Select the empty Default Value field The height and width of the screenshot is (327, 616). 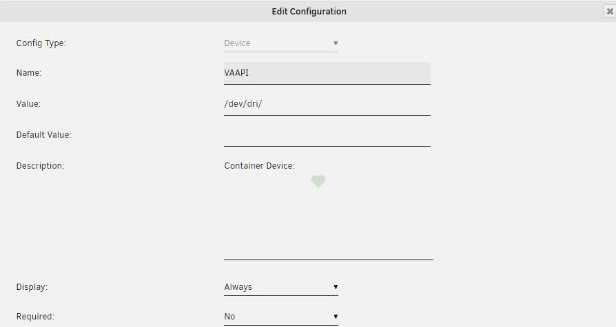click(327, 135)
